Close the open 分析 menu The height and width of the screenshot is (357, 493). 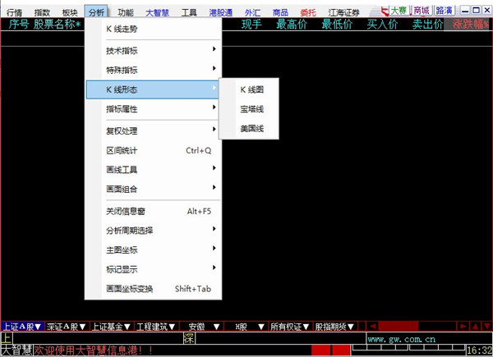(x=96, y=12)
